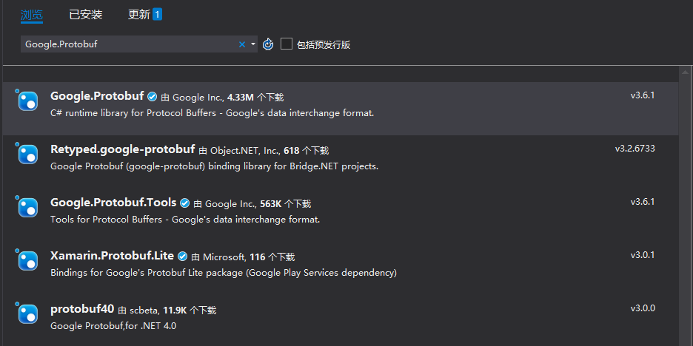Click the updates count badge

[x=158, y=15]
